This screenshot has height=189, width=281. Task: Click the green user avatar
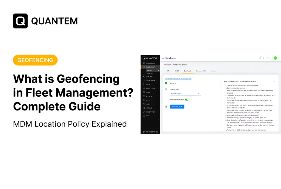pyautogui.click(x=275, y=58)
